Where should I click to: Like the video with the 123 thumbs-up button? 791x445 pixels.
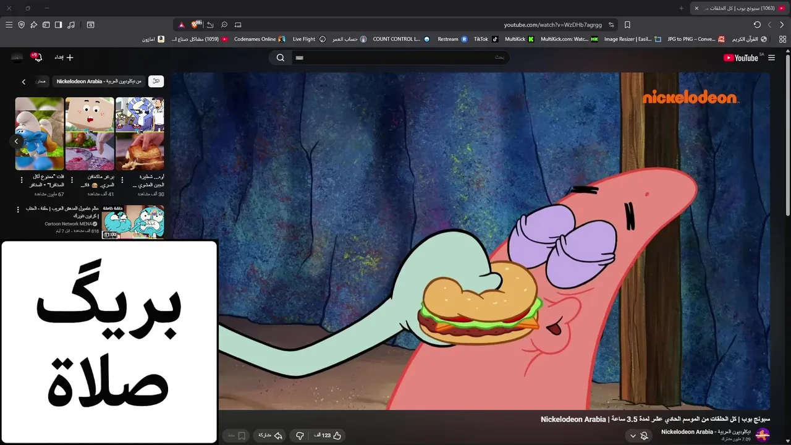(x=328, y=435)
